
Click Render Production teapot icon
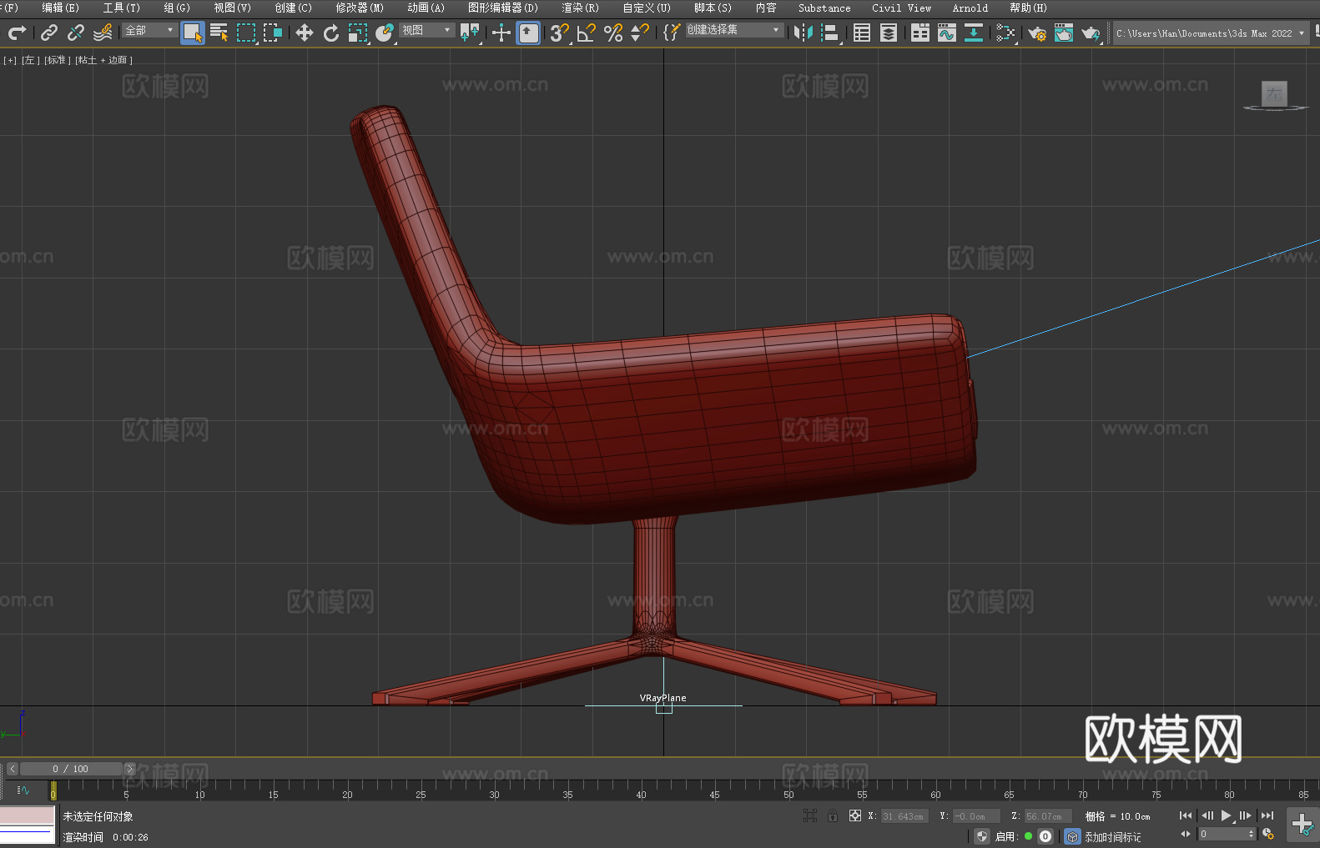pos(1091,33)
